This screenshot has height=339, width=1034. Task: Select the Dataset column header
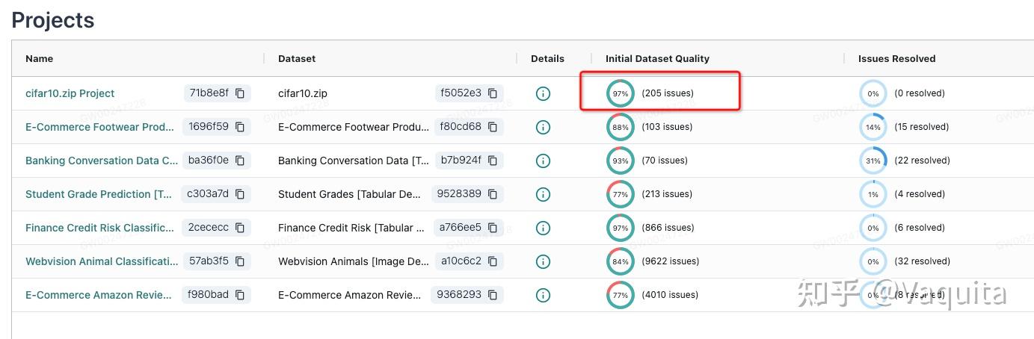click(297, 58)
